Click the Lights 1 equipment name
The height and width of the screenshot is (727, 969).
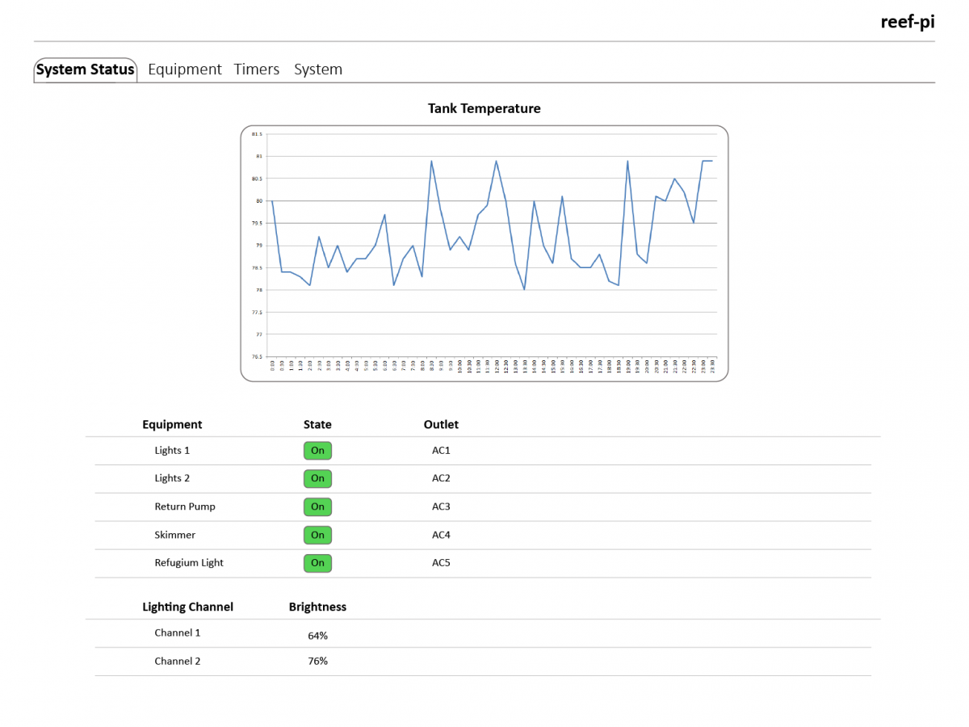tap(172, 451)
